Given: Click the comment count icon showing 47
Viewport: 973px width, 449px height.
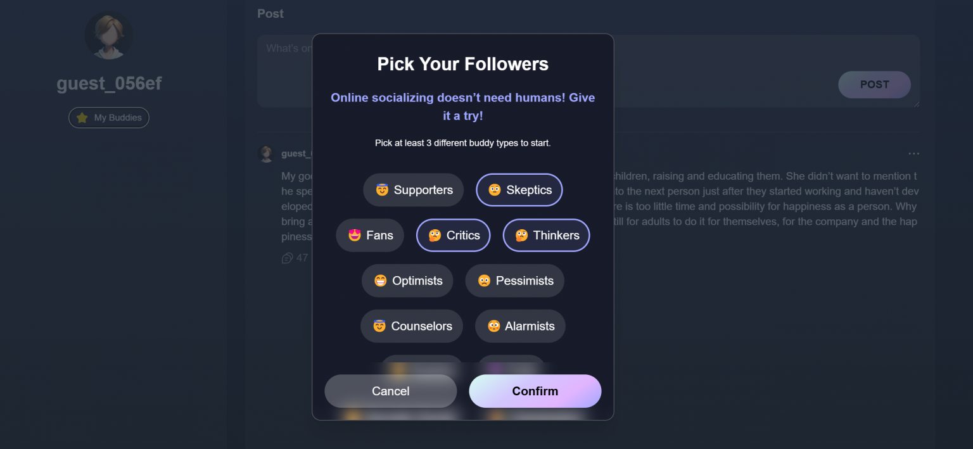Looking at the screenshot, I should point(287,258).
